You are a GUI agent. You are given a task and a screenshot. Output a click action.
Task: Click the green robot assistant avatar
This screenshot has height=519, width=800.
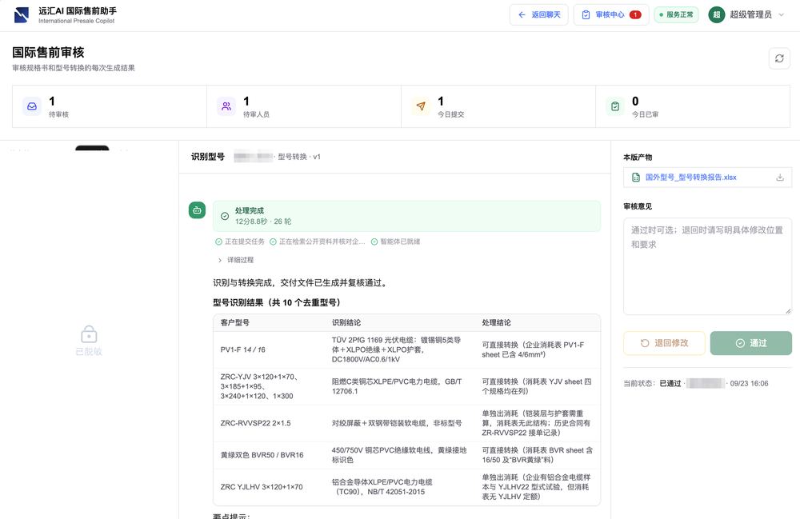(x=197, y=210)
